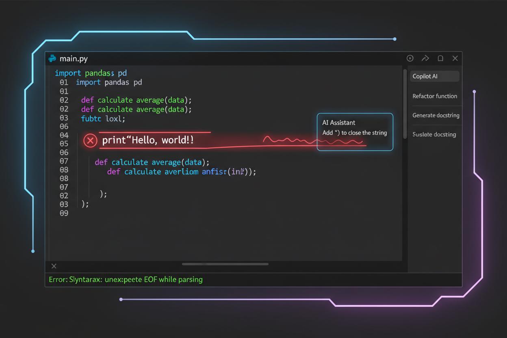Close the editor with the top-right X
The width and height of the screenshot is (507, 338).
(x=455, y=58)
